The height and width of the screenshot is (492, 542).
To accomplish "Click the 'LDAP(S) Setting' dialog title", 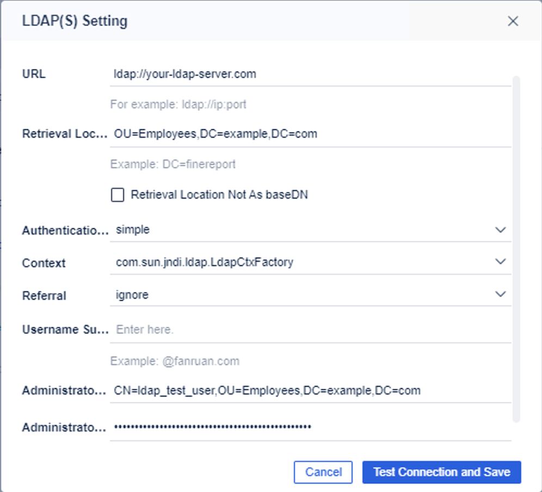I will pyautogui.click(x=75, y=21).
